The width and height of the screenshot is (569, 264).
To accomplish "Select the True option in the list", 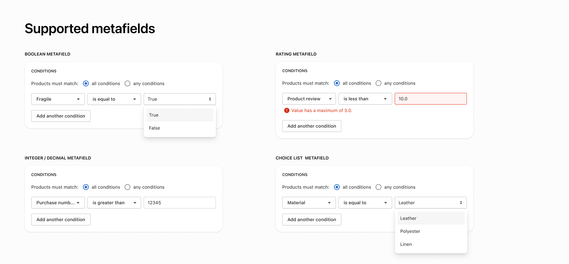I will tap(180, 115).
